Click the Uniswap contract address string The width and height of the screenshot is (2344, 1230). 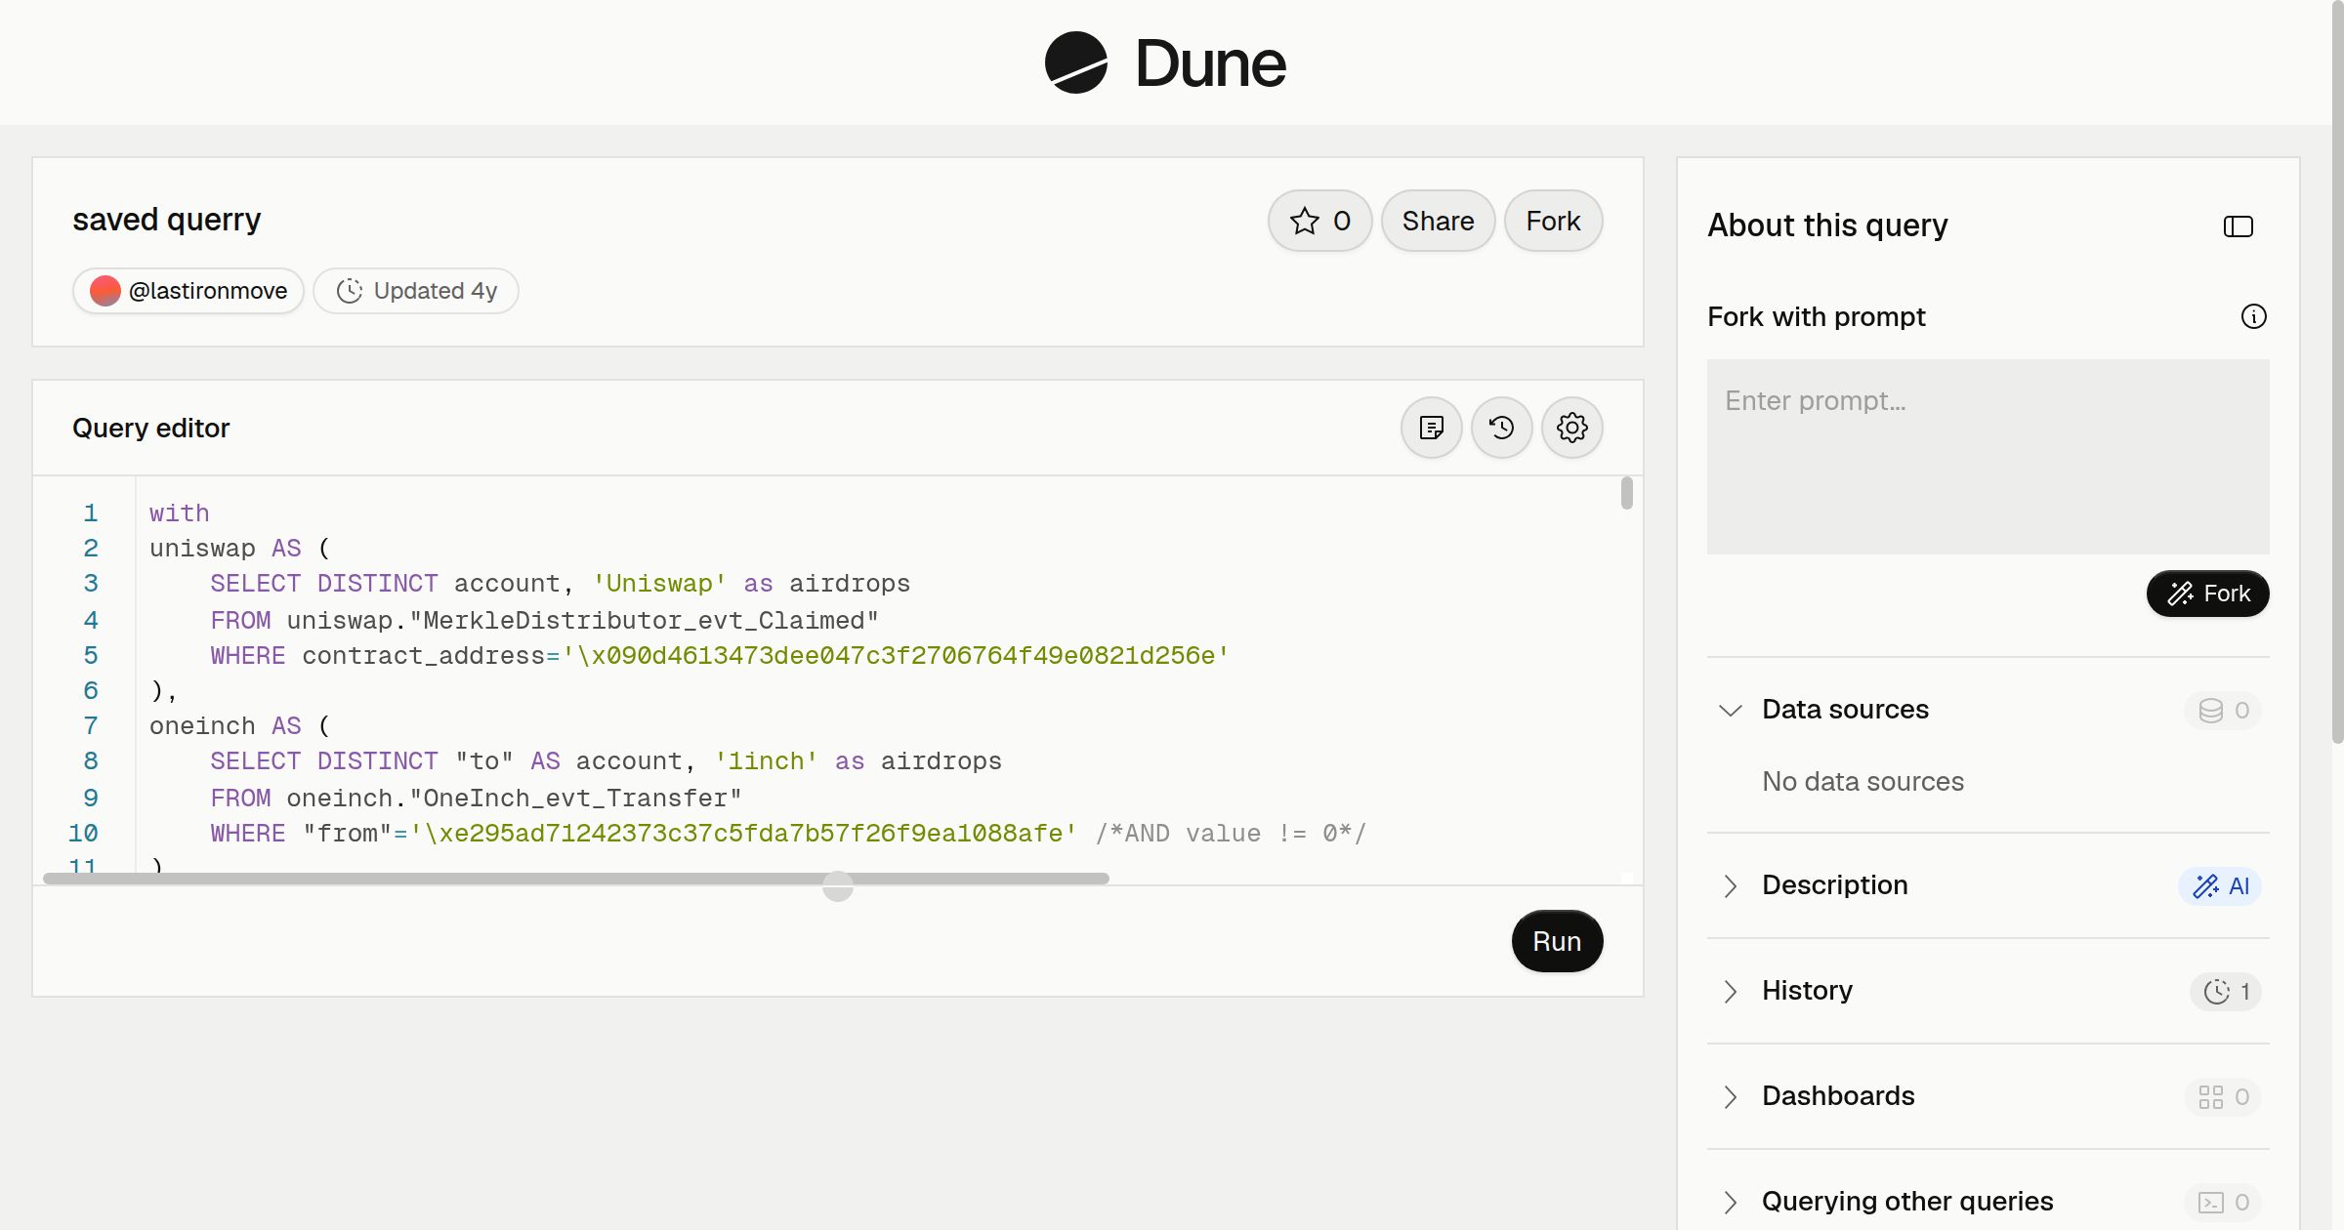(896, 656)
